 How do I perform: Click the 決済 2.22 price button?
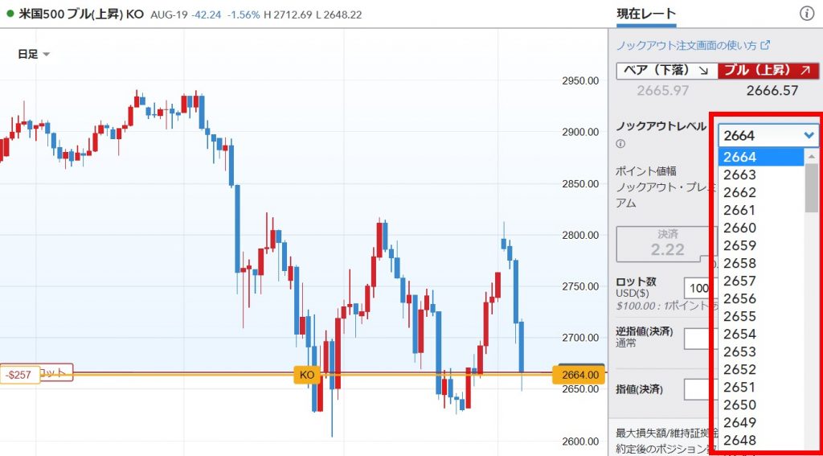click(x=665, y=244)
